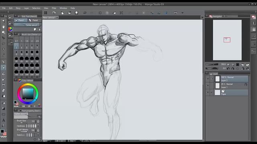Click the Fill toolbar icon

(114, 13)
